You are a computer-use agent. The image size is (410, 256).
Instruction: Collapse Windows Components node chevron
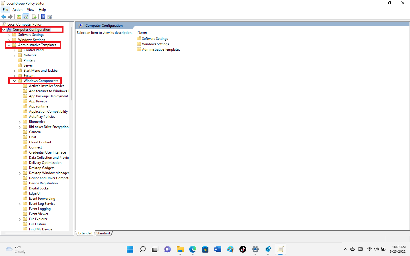click(x=14, y=81)
